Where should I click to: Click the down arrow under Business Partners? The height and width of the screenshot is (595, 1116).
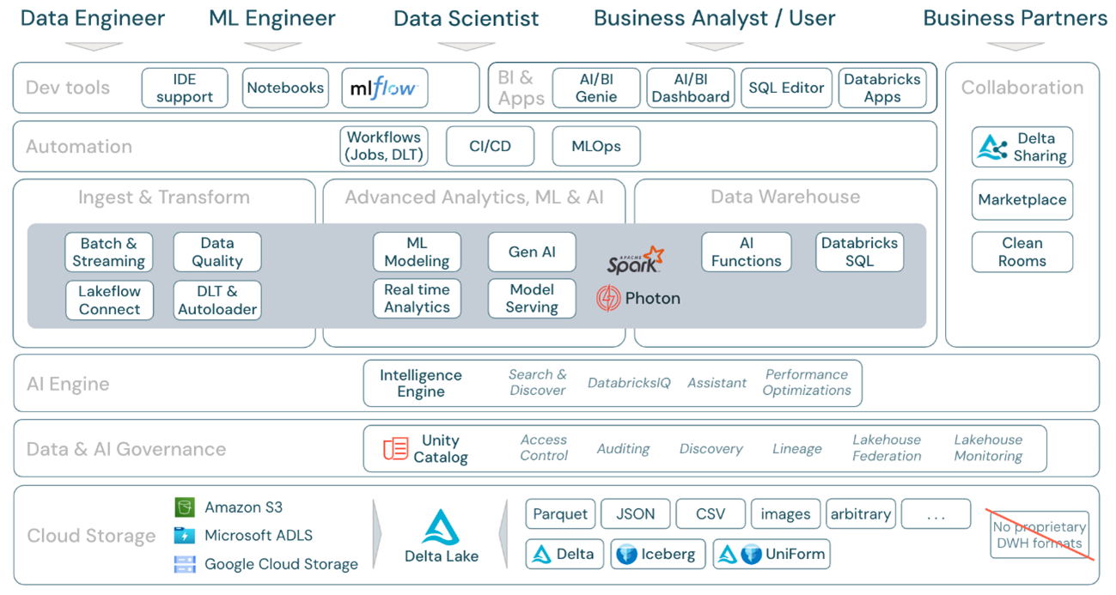point(1015,46)
